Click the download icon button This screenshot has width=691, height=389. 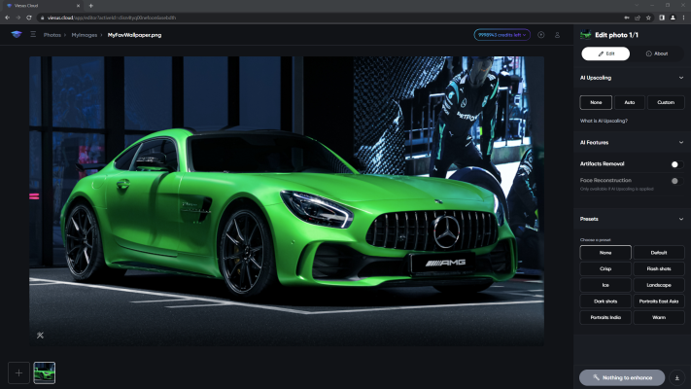pos(676,377)
